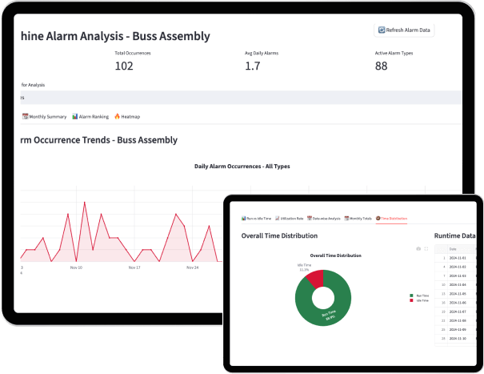The width and height of the screenshot is (484, 374).
Task: Click the fullscreen icon above the donut chart
Action: (x=426, y=248)
